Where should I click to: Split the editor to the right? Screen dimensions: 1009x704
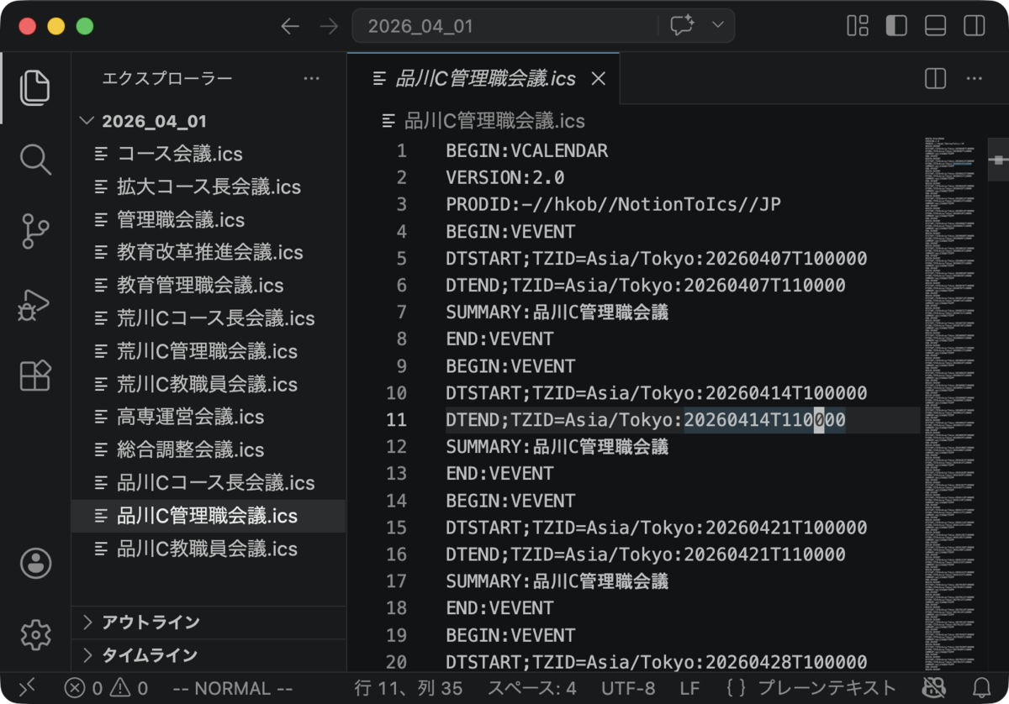coord(935,79)
